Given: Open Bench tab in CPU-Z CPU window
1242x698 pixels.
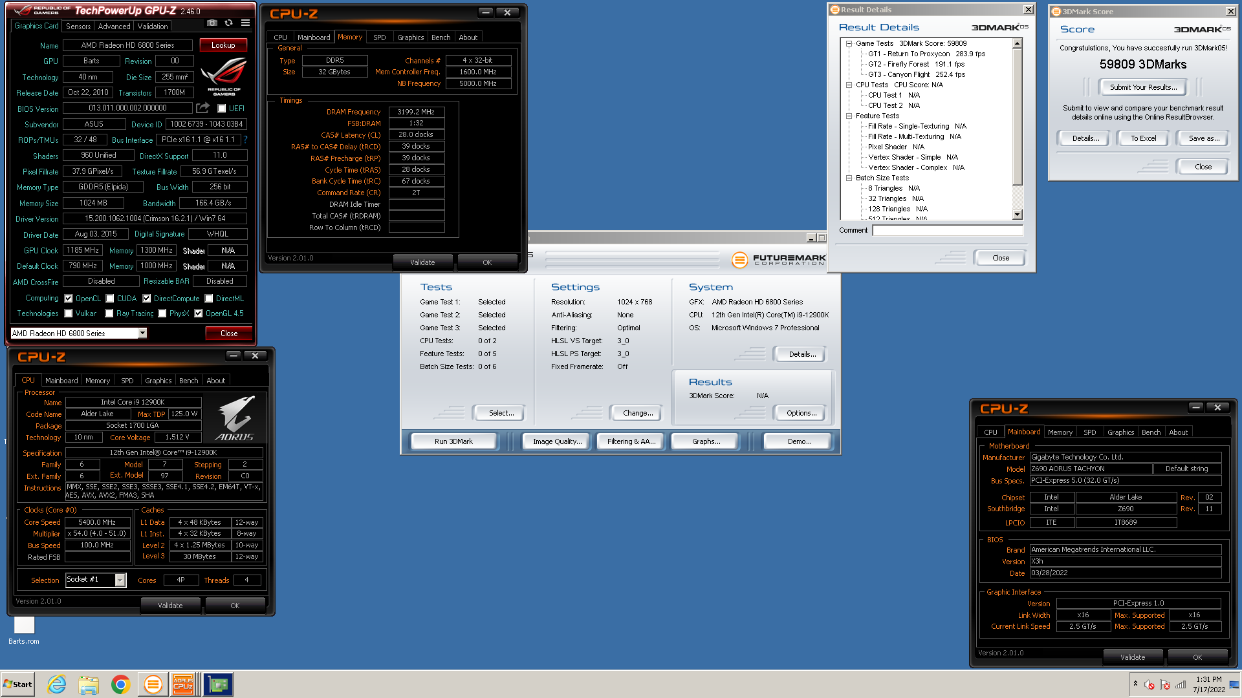Looking at the screenshot, I should (x=189, y=381).
